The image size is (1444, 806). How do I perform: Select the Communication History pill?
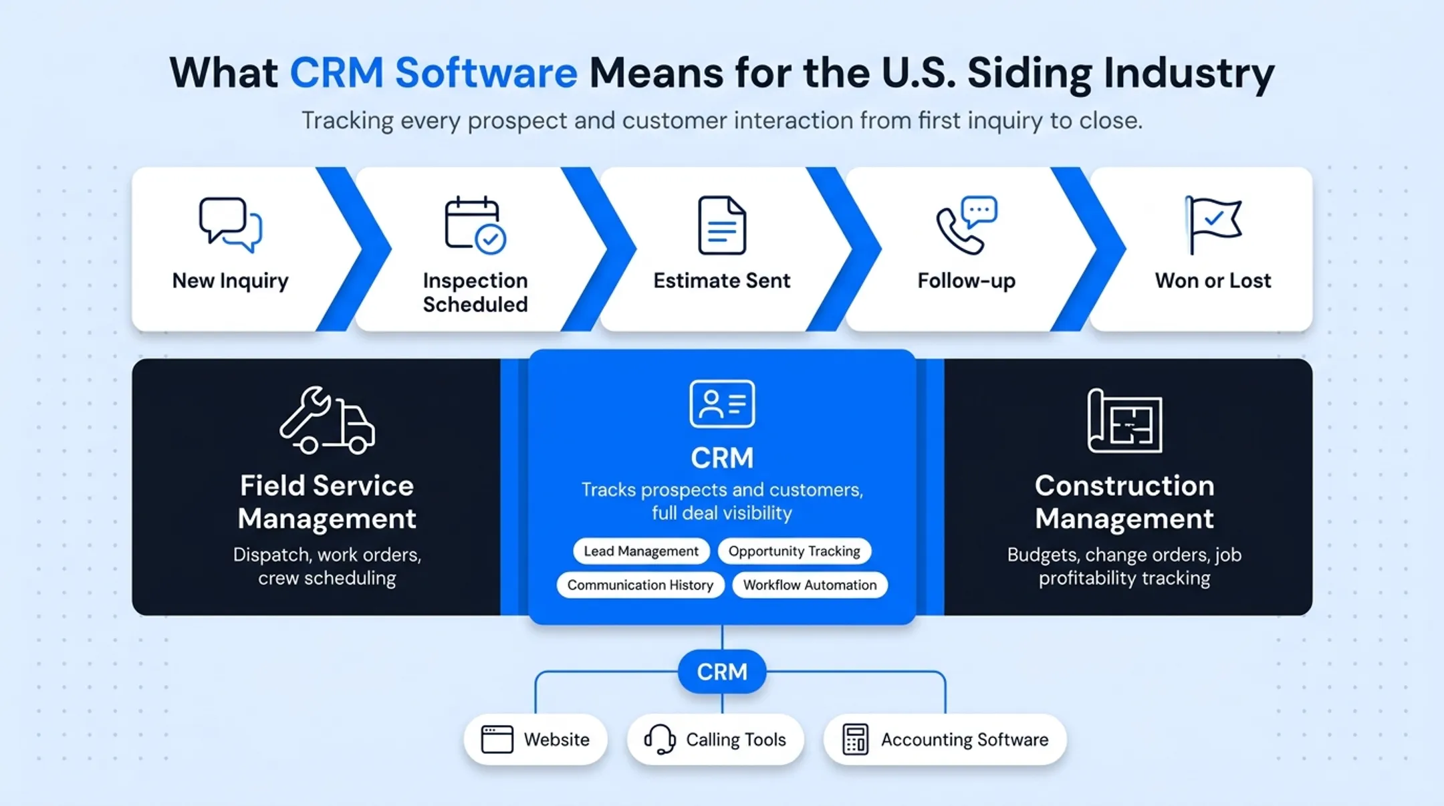pyautogui.click(x=640, y=585)
